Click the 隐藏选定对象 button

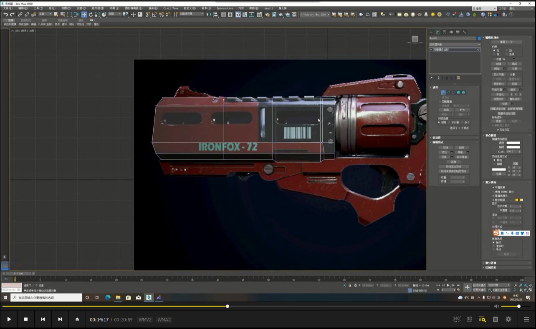click(498, 108)
